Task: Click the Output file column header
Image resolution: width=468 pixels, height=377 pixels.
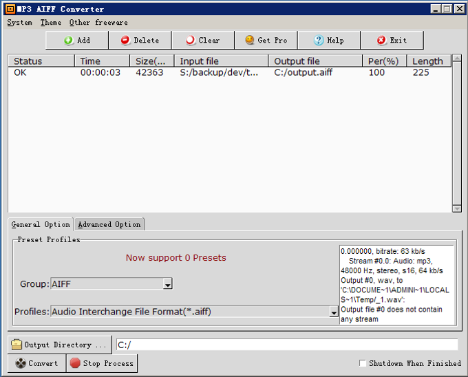Action: pyautogui.click(x=315, y=61)
